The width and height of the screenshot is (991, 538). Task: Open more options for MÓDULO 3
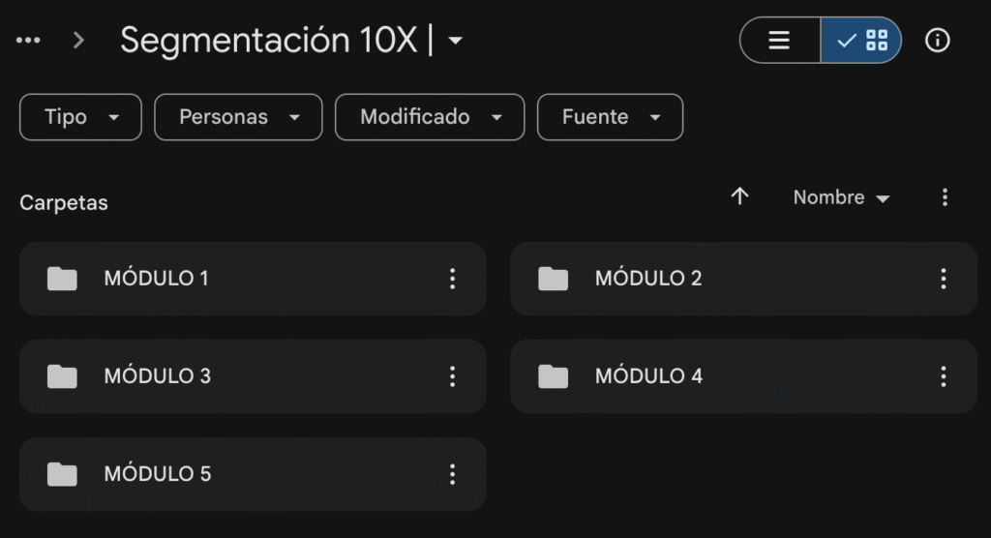point(452,376)
